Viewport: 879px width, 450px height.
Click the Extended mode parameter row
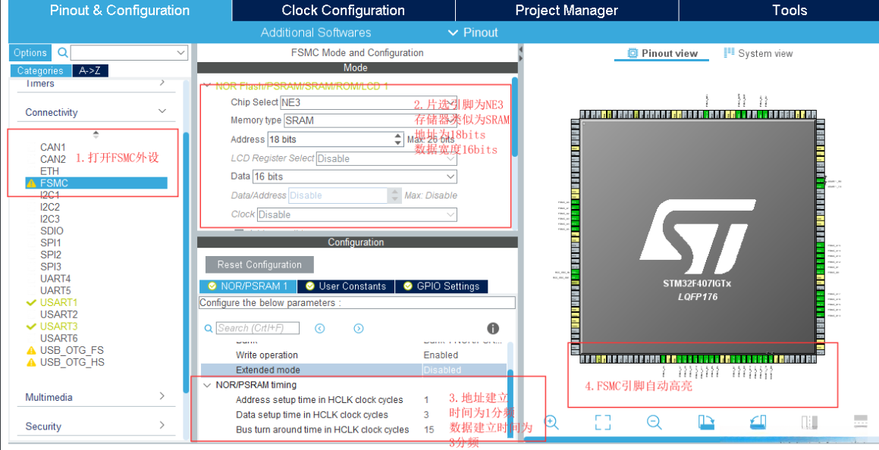coord(353,370)
